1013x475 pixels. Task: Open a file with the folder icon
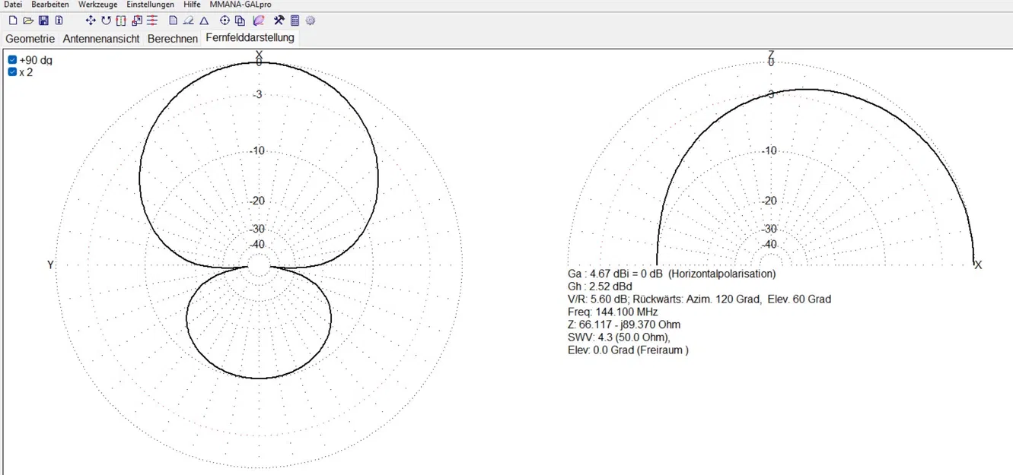[x=28, y=21]
